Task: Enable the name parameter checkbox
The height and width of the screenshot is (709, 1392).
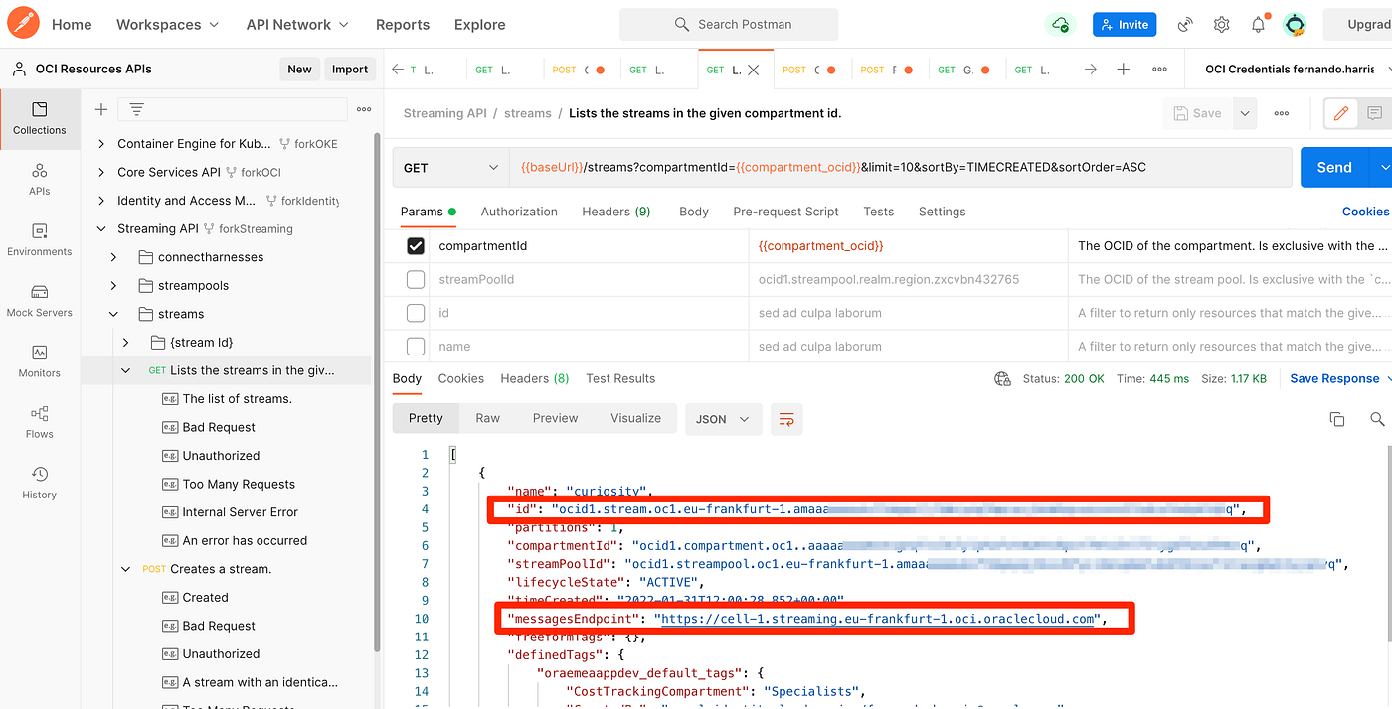Action: (416, 347)
